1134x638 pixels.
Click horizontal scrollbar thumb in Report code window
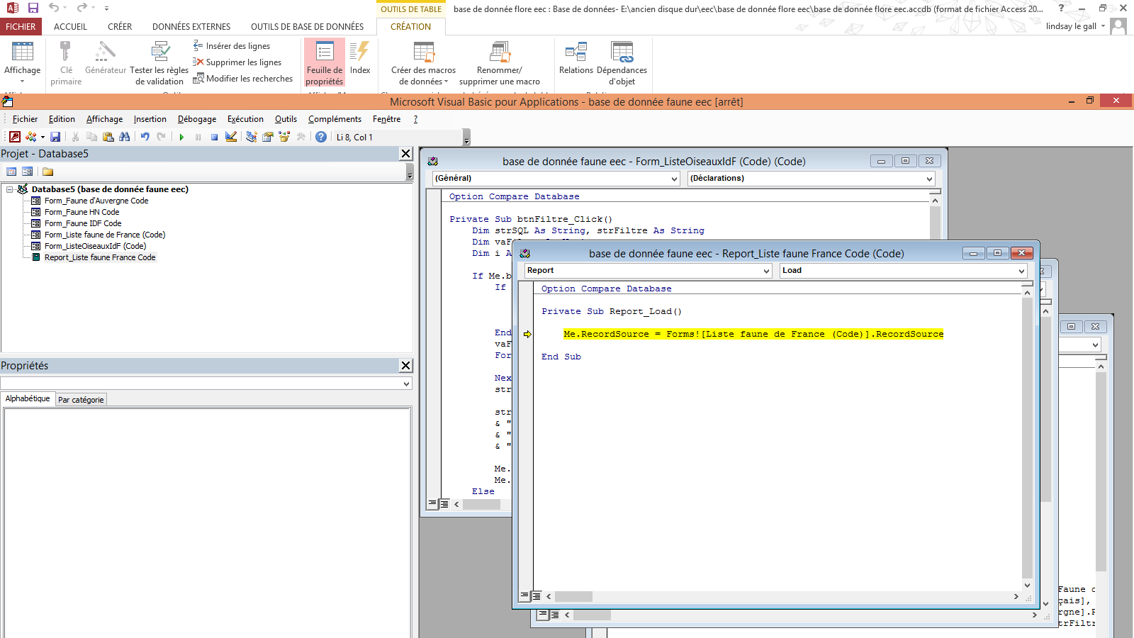click(x=573, y=597)
